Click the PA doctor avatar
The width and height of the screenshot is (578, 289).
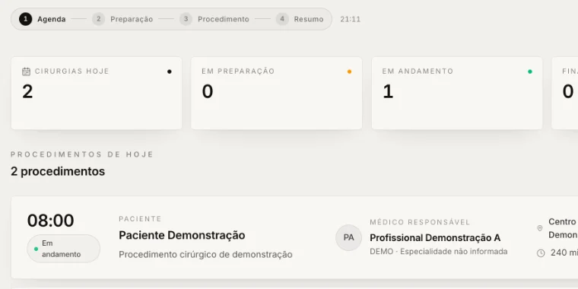349,238
